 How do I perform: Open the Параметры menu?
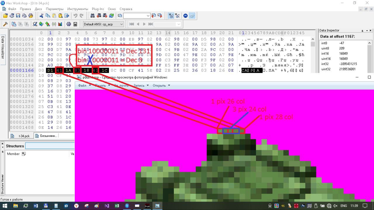(x=55, y=9)
